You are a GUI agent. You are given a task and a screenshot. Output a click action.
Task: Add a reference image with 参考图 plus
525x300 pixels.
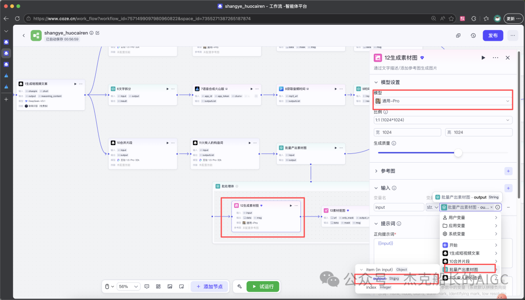(x=508, y=171)
